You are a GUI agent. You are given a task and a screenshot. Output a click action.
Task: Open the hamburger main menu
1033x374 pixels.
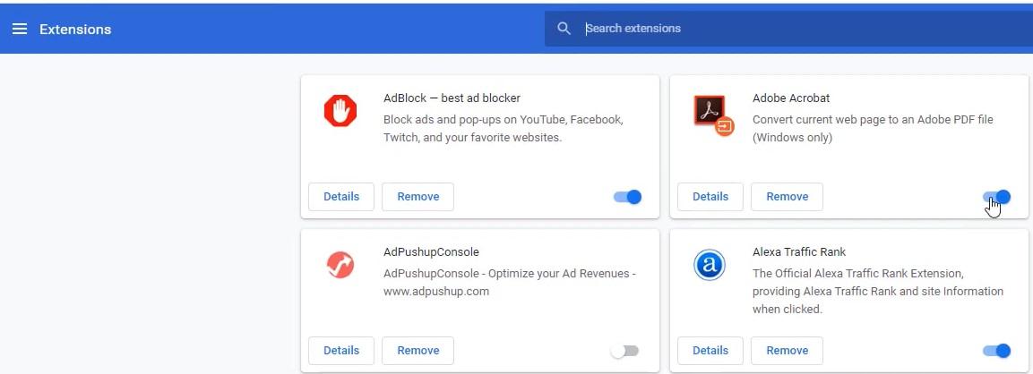(x=19, y=29)
